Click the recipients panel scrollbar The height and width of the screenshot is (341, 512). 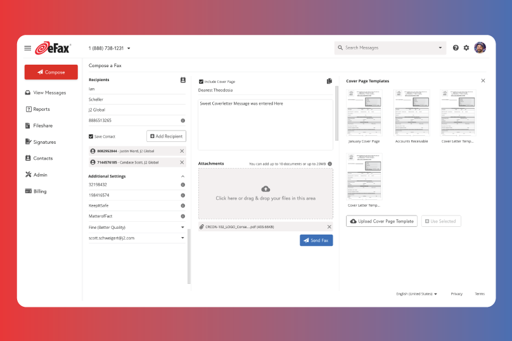(189, 257)
